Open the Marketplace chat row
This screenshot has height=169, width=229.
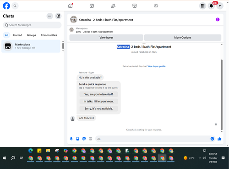click(x=31, y=46)
